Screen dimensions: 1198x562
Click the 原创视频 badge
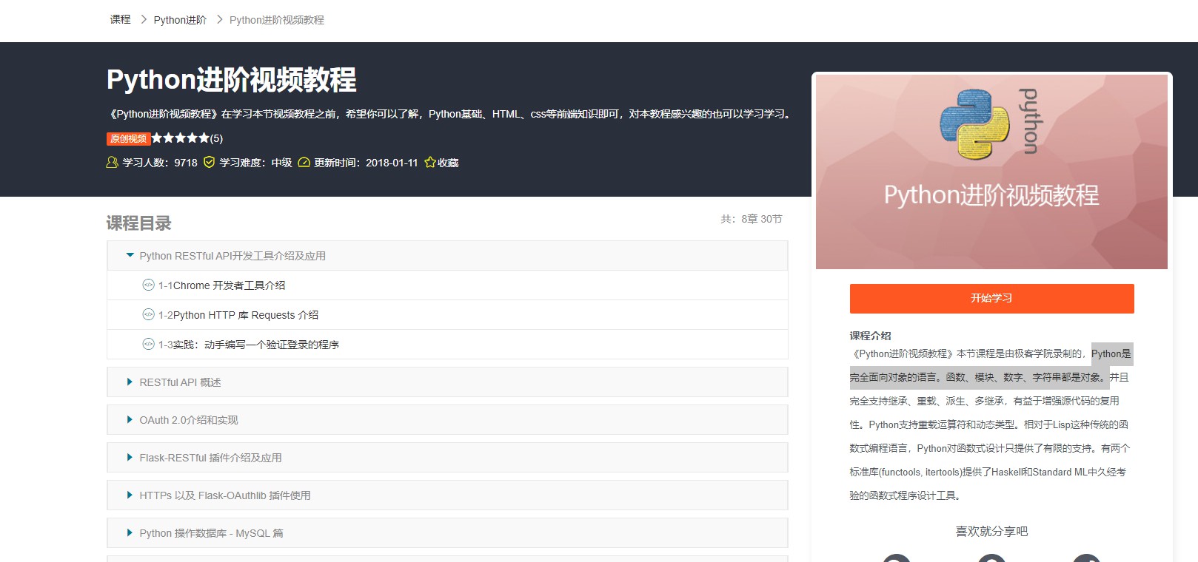(x=129, y=138)
